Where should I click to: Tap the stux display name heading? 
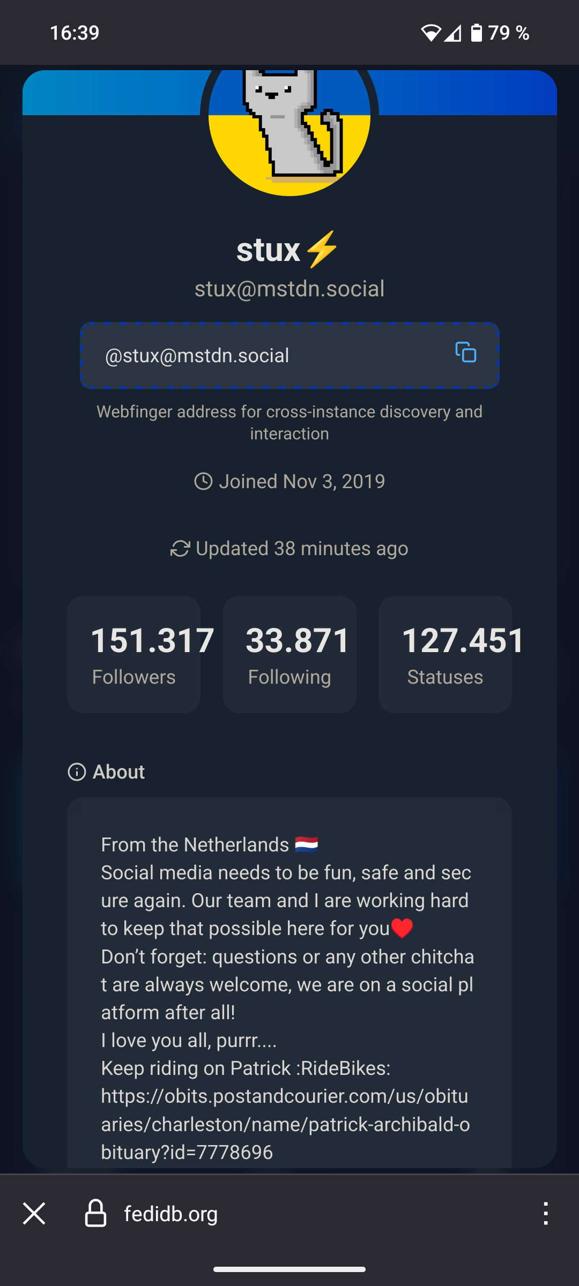point(269,250)
